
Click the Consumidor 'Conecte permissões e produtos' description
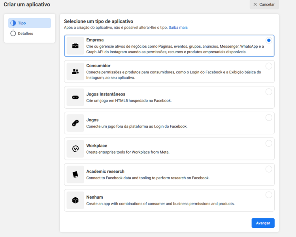point(173,75)
